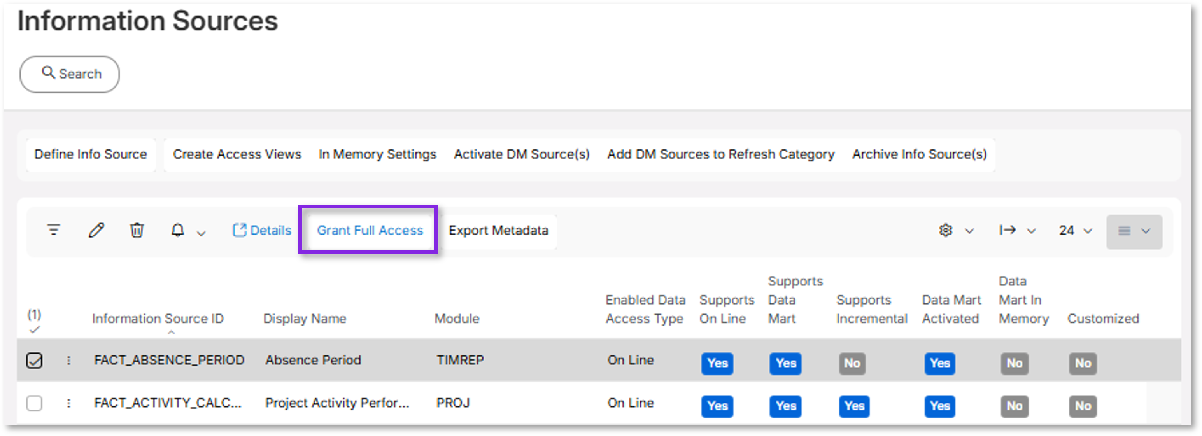The image size is (1202, 436).
Task: Click the Search button
Action: (x=70, y=74)
